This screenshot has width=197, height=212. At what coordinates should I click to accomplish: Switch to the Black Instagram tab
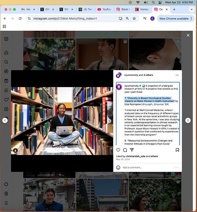point(123,10)
